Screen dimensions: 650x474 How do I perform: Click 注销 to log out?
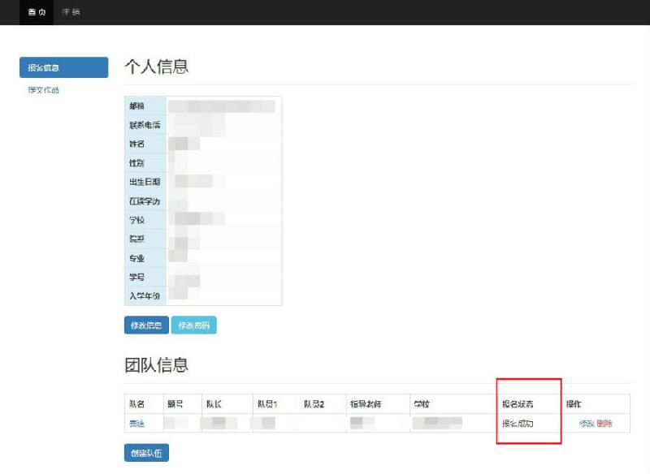(x=71, y=12)
